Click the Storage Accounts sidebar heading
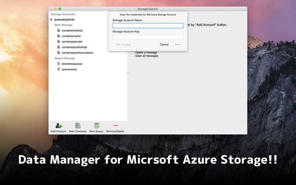This screenshot has height=185, width=296. (x=63, y=14)
